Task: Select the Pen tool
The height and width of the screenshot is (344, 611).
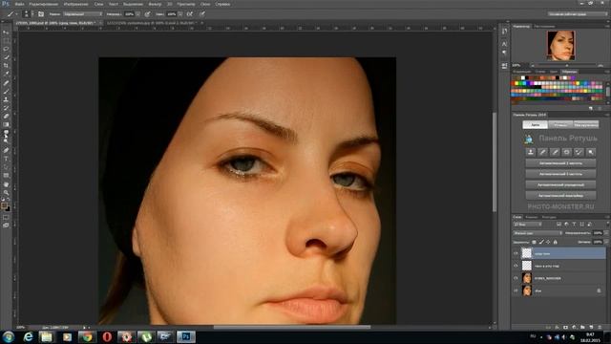Action: (x=6, y=150)
